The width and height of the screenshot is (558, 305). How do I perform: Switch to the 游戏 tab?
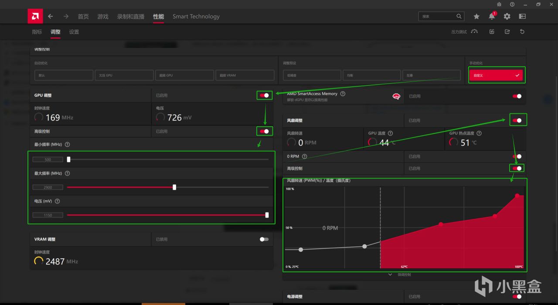(103, 17)
